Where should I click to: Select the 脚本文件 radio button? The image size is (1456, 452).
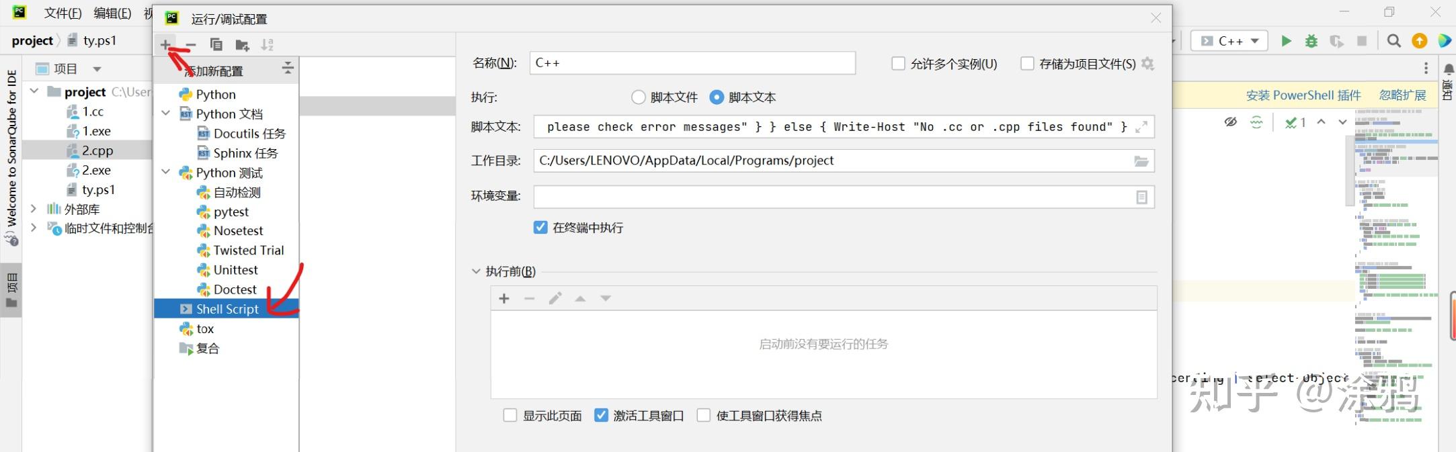639,97
